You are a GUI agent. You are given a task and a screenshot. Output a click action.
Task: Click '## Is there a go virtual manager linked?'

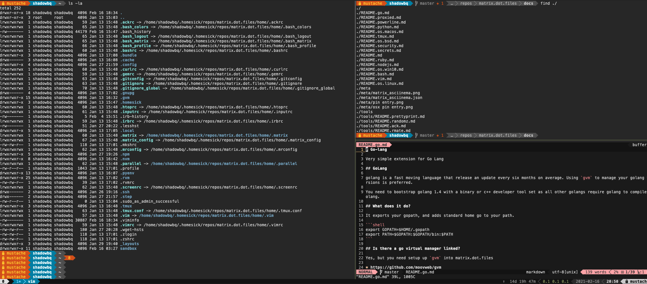[x=413, y=249]
